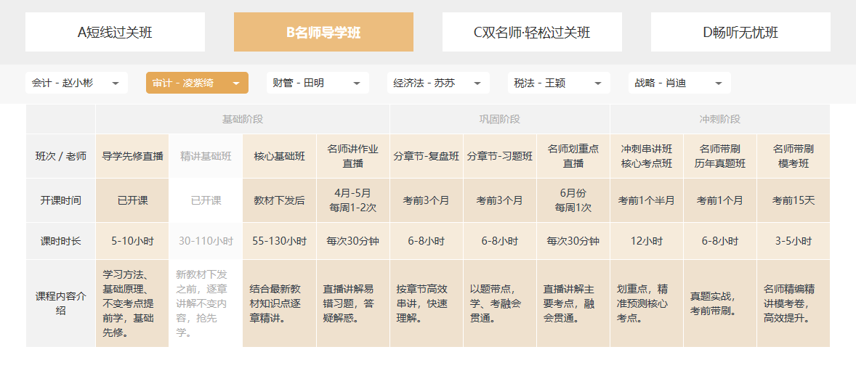Expand the 税法 - 王颖 dropdown
Viewport: 856px width, 376px height.
click(x=559, y=83)
